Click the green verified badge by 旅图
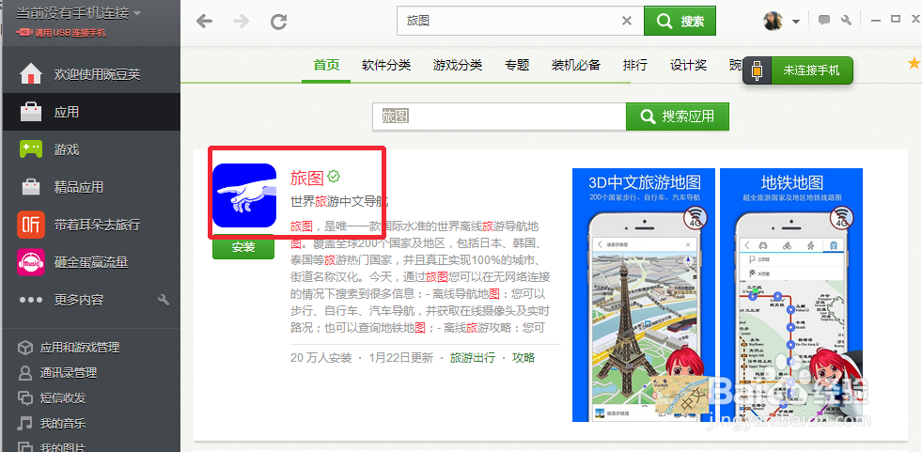This screenshot has height=452, width=922. coord(334,176)
